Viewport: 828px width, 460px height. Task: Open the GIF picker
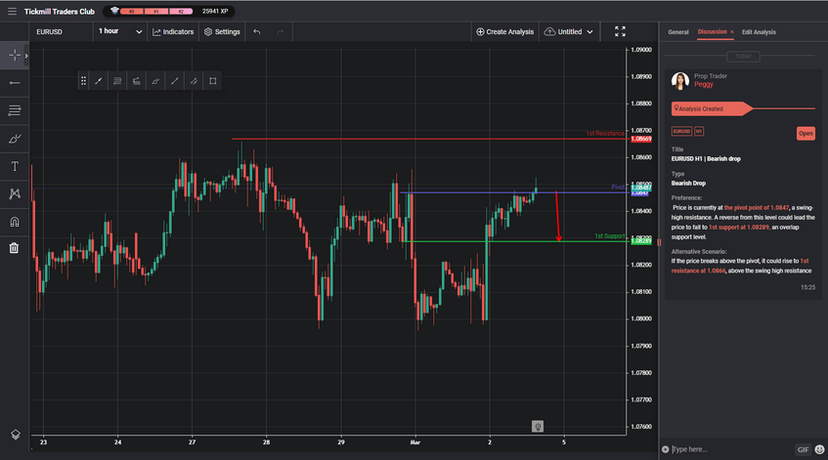click(x=803, y=449)
